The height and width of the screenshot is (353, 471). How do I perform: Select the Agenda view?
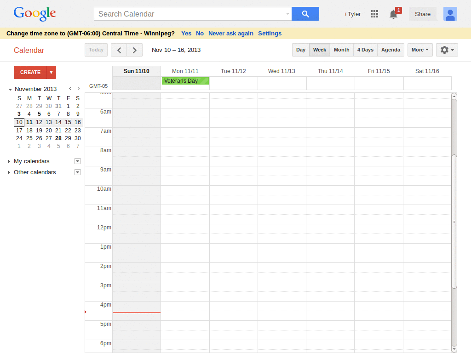(x=391, y=50)
